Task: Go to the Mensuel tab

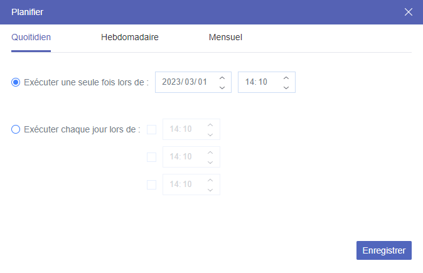Action: click(225, 37)
